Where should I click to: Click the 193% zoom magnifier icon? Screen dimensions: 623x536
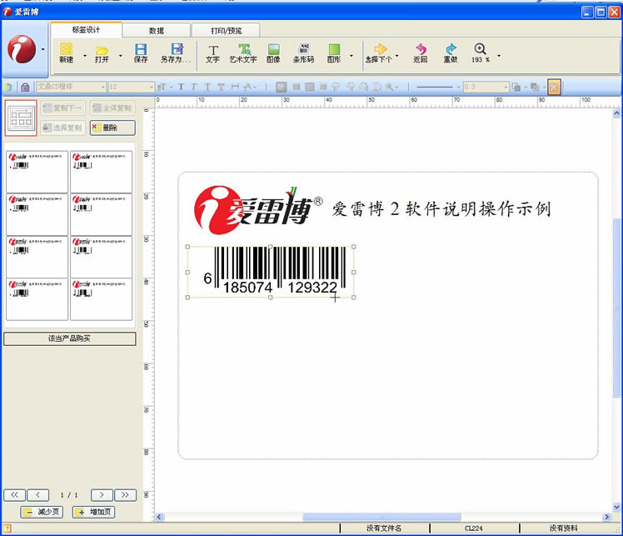click(480, 49)
